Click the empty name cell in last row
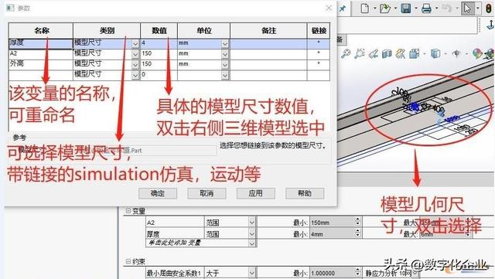Viewport: 495px width, 279px height. click(41, 75)
